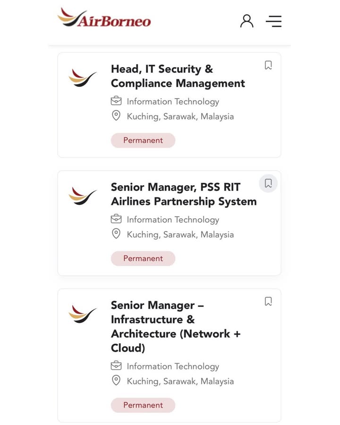
Task: Click the AirBorneo logo in header
Action: (104, 18)
